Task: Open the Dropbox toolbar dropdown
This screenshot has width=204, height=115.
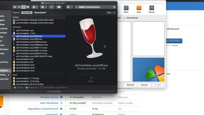Action: [x=69, y=7]
